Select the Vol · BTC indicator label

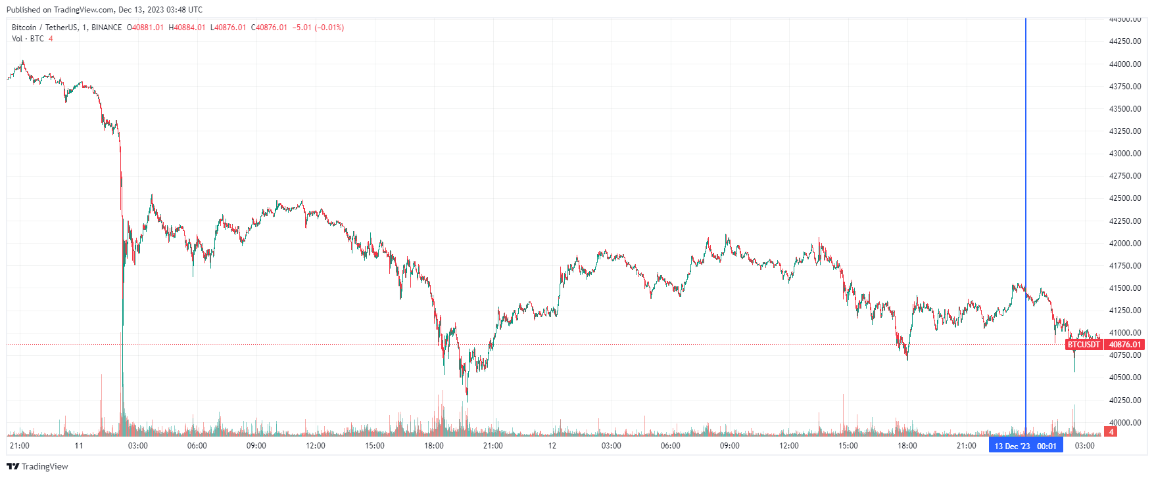coord(28,39)
